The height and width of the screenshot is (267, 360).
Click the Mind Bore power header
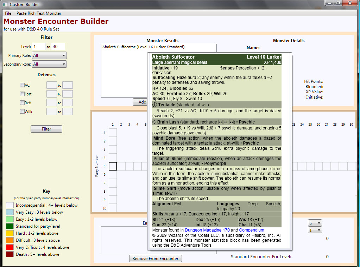pos(217,141)
